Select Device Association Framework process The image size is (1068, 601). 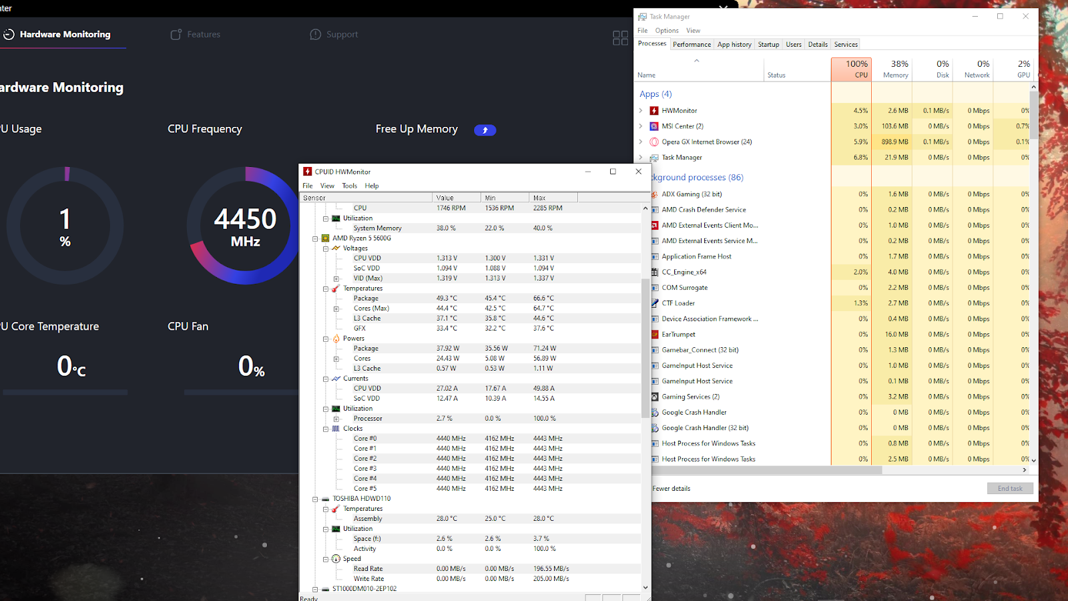[841, 319]
